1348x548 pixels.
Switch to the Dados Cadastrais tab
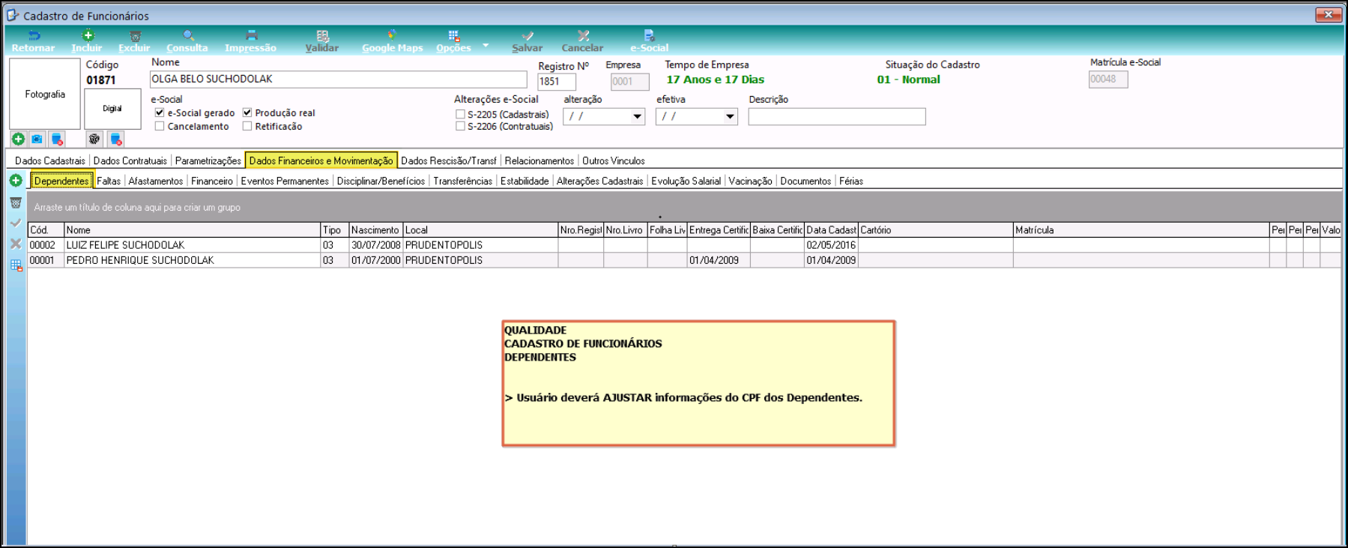(x=50, y=160)
